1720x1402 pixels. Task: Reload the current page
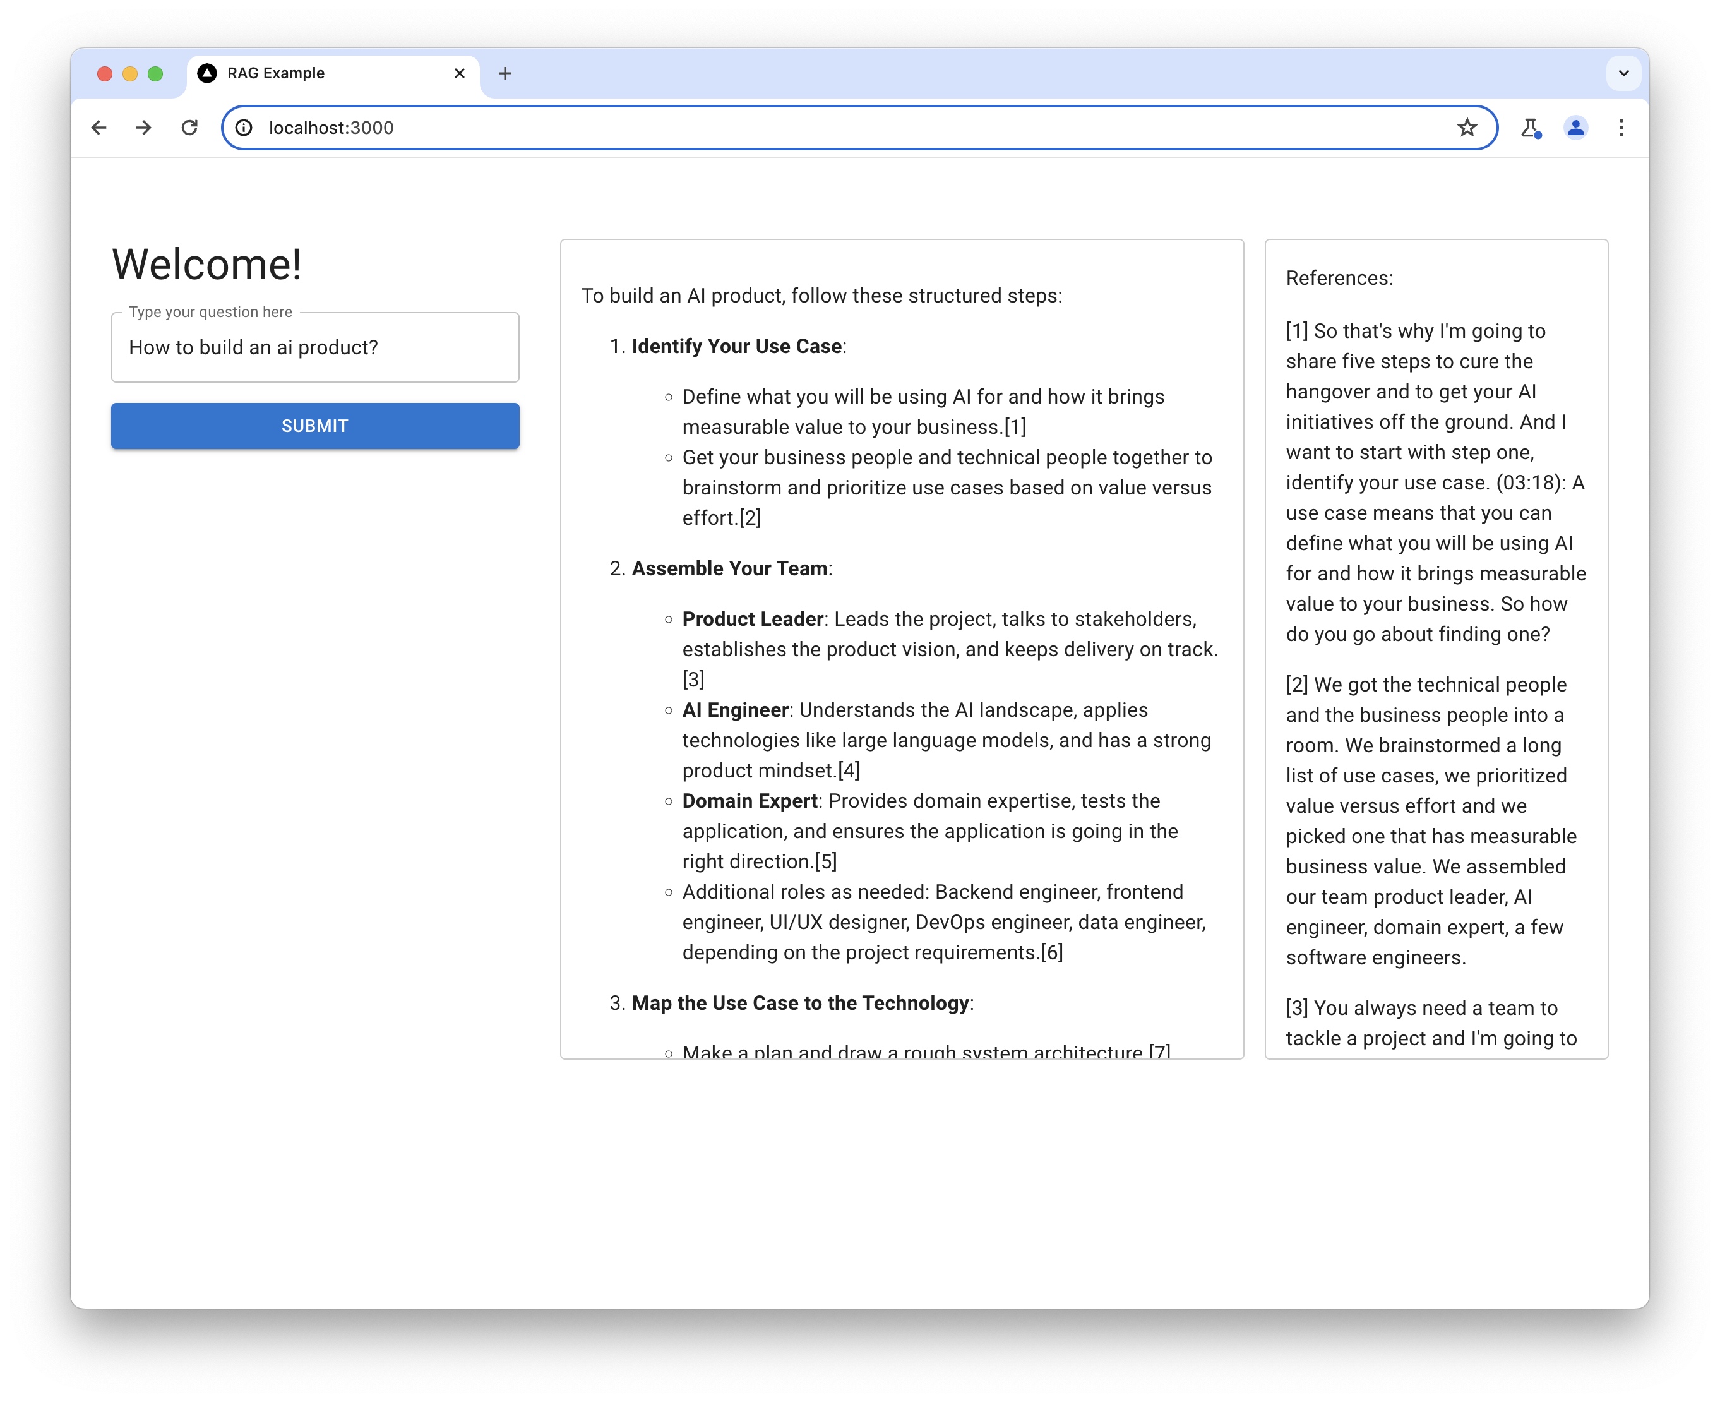pyautogui.click(x=191, y=128)
